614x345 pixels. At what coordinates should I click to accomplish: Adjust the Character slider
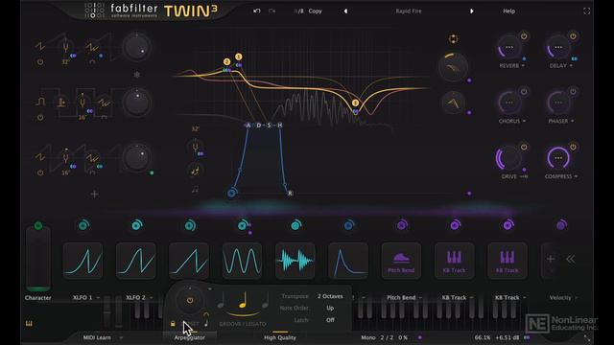click(38, 260)
